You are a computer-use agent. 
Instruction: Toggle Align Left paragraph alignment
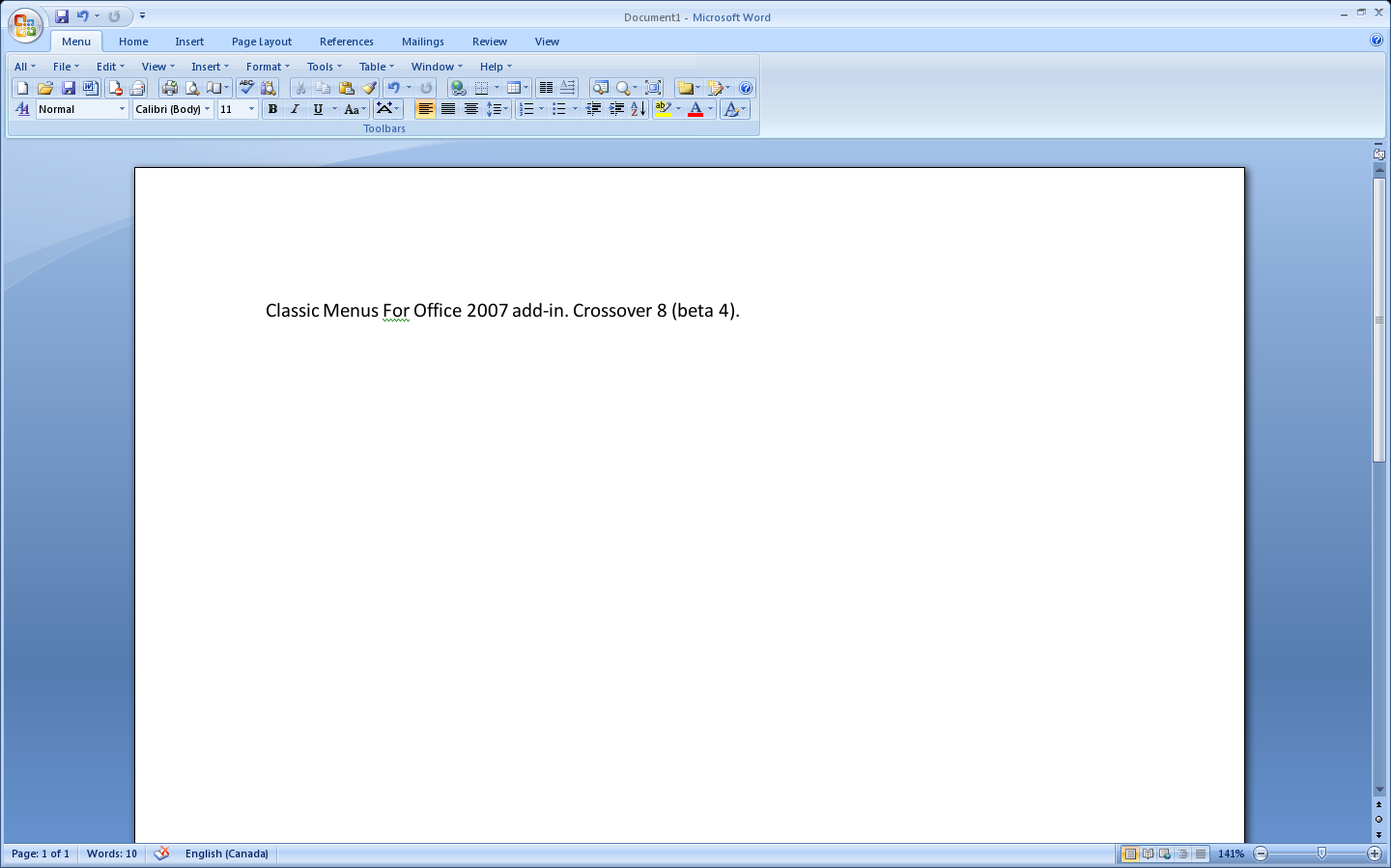(x=425, y=109)
